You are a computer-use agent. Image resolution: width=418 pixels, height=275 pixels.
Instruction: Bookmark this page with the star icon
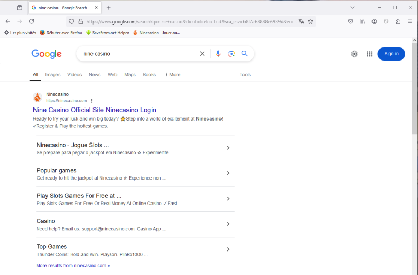[310, 21]
